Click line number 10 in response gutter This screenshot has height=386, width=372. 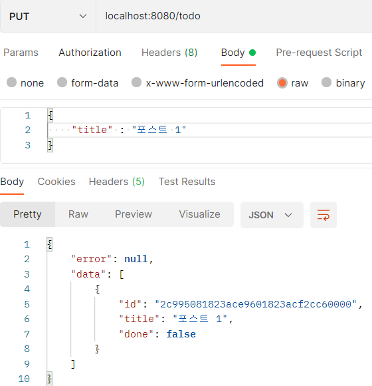pos(24,379)
